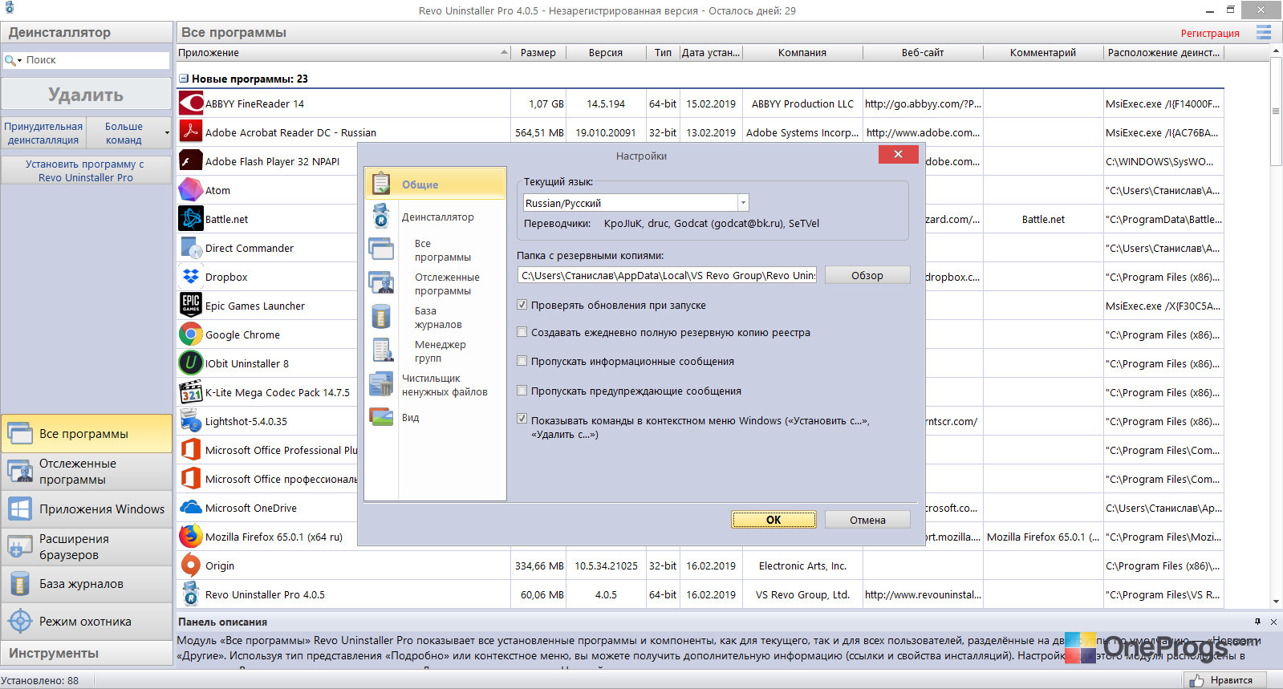The height and width of the screenshot is (689, 1283).
Task: Open 'Отслеженные программы' in left sidebar
Action: tap(87, 472)
